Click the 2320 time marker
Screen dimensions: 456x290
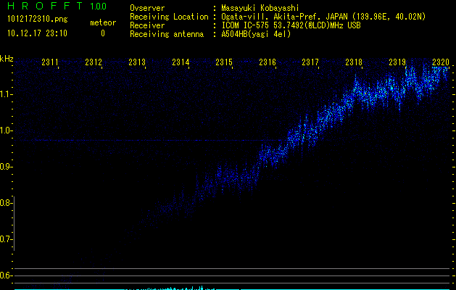pyautogui.click(x=441, y=62)
